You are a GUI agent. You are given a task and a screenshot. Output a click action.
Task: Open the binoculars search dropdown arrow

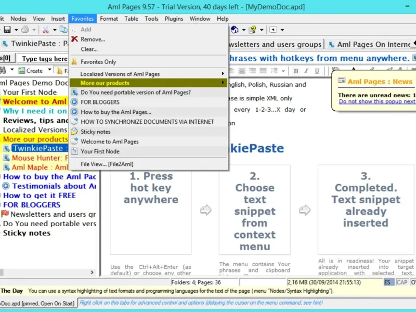point(12,70)
